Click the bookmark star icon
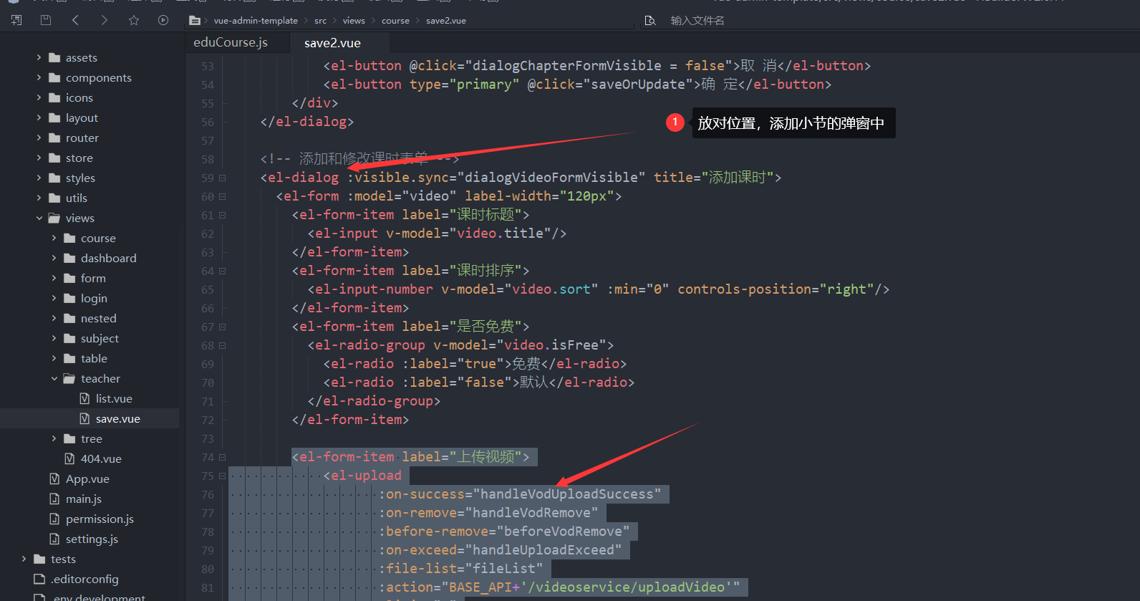 tap(134, 20)
